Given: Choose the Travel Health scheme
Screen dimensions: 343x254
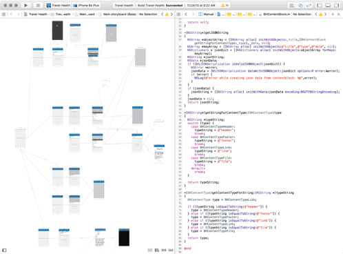Looking at the screenshot, I should click(59, 6).
